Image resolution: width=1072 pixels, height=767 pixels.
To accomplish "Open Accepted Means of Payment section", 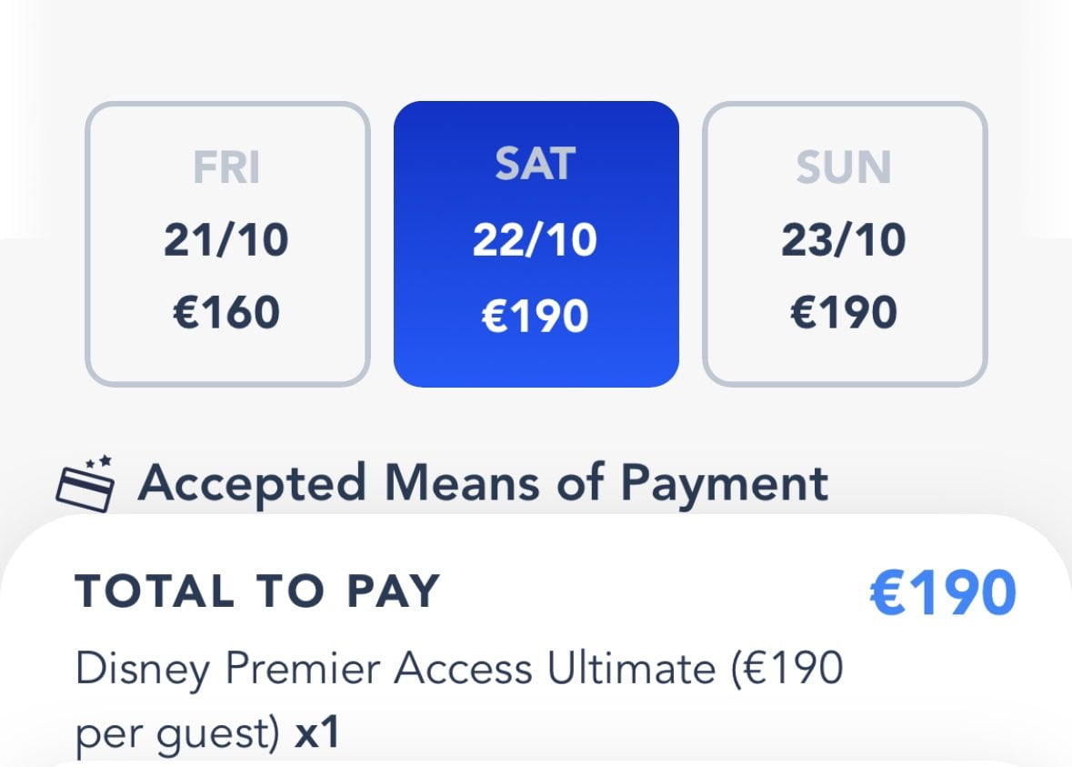I will click(x=483, y=483).
